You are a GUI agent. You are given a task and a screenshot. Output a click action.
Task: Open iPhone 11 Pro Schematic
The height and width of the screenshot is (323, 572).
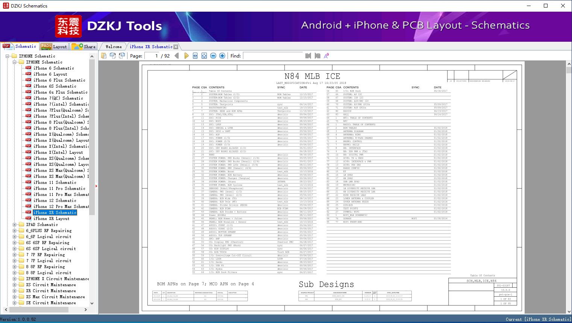59,188
